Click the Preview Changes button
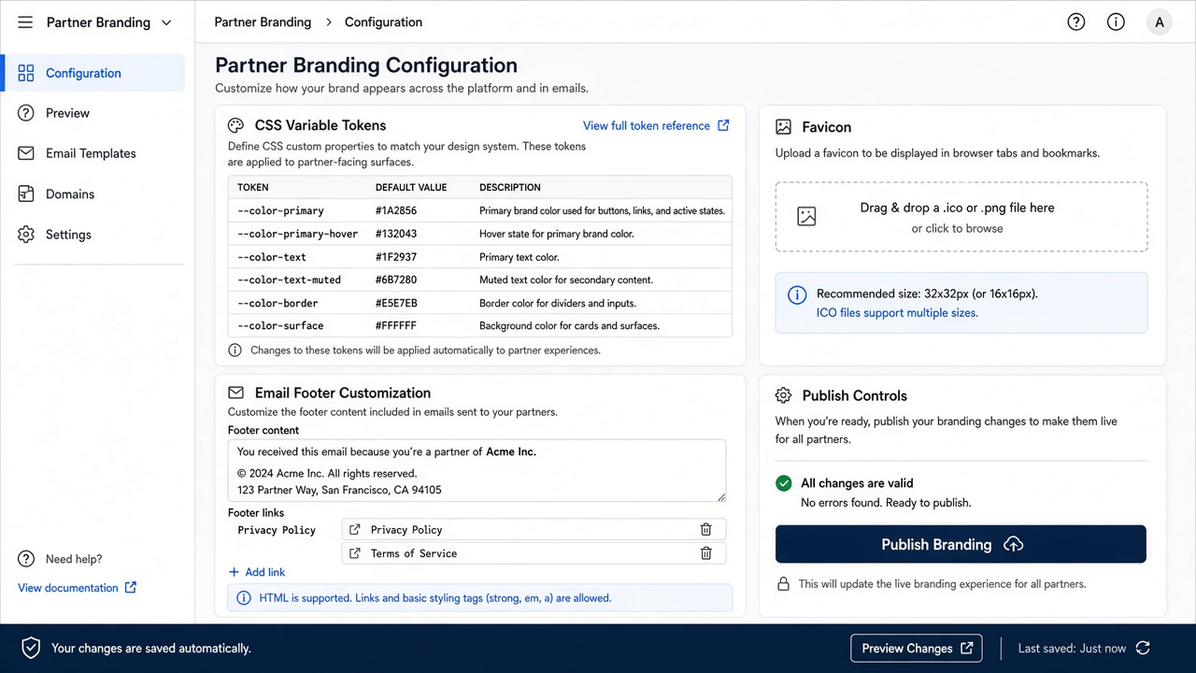Viewport: 1196px width, 673px height. point(916,648)
